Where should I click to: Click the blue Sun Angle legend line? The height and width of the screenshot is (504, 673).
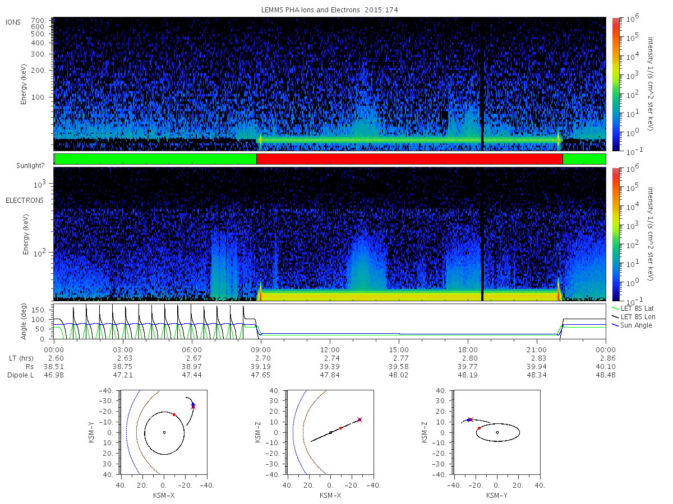tap(615, 325)
